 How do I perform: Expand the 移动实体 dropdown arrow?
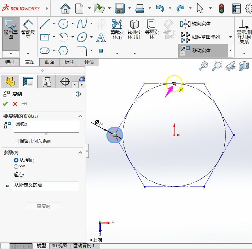tap(231, 51)
